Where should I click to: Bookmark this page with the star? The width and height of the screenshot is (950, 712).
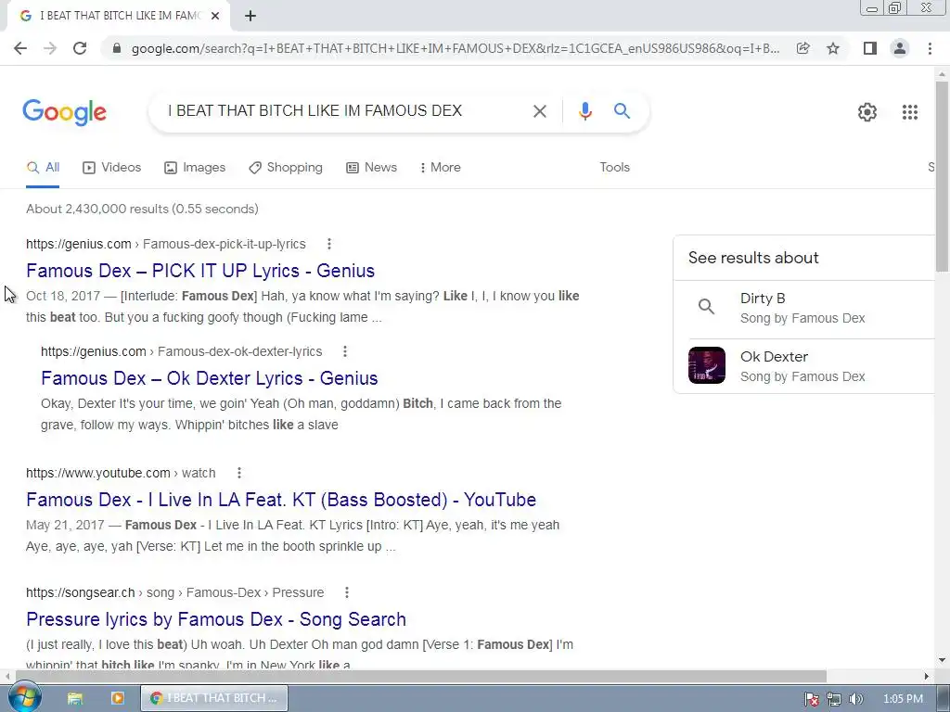(833, 48)
